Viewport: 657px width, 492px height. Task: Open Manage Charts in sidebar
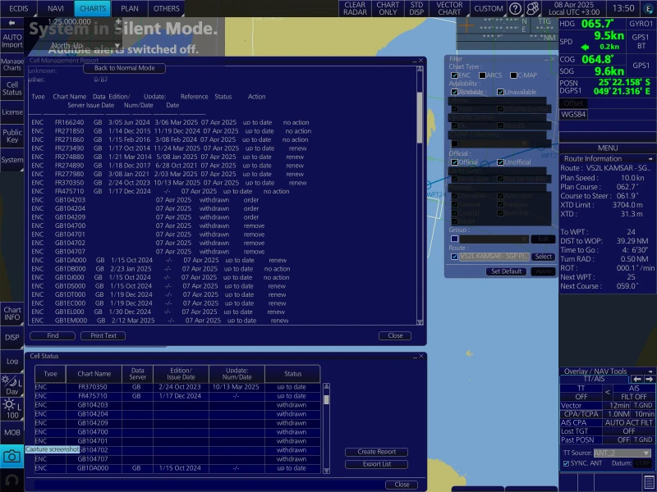pyautogui.click(x=11, y=65)
